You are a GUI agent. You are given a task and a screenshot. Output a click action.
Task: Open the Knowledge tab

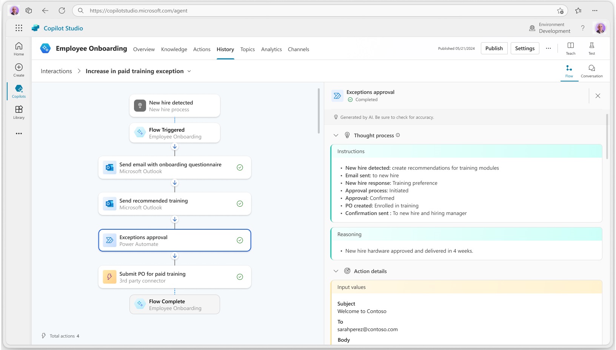tap(174, 49)
